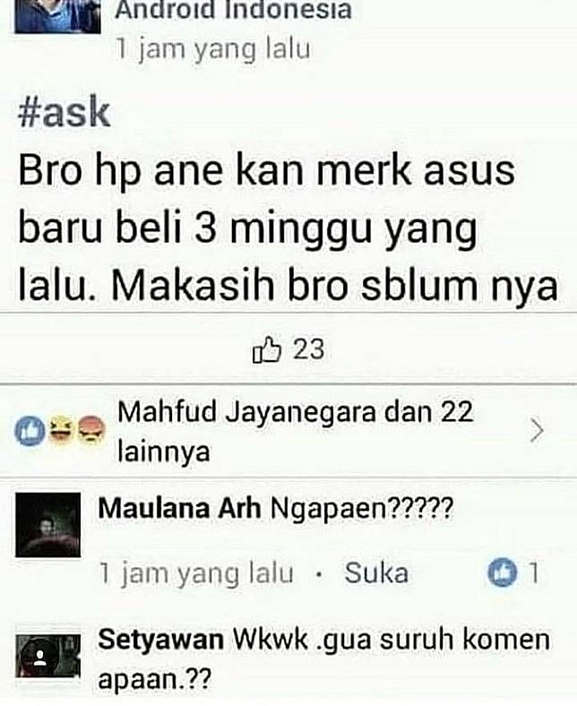
Task: Click the post text about the asus phone
Action: (x=288, y=228)
